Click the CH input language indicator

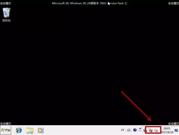[123, 130]
